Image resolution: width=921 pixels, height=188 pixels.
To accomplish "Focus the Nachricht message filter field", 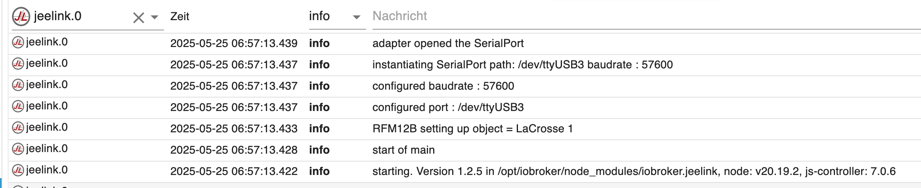I will pyautogui.click(x=634, y=16).
